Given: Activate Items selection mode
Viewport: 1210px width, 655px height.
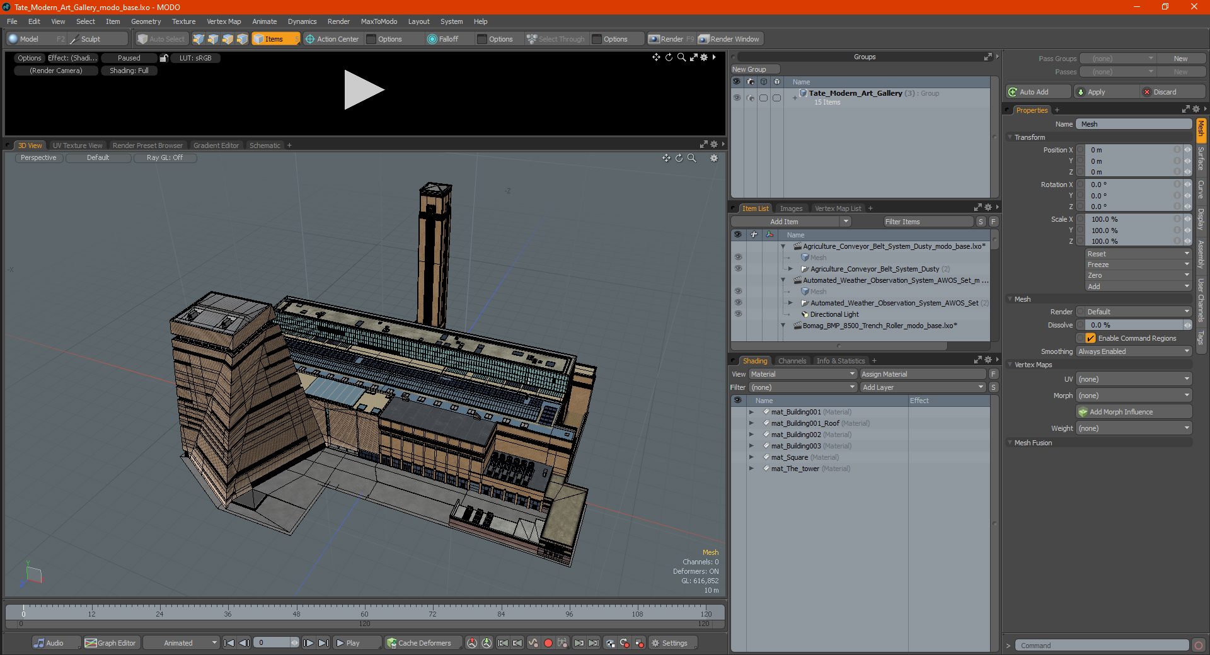Looking at the screenshot, I should [275, 39].
